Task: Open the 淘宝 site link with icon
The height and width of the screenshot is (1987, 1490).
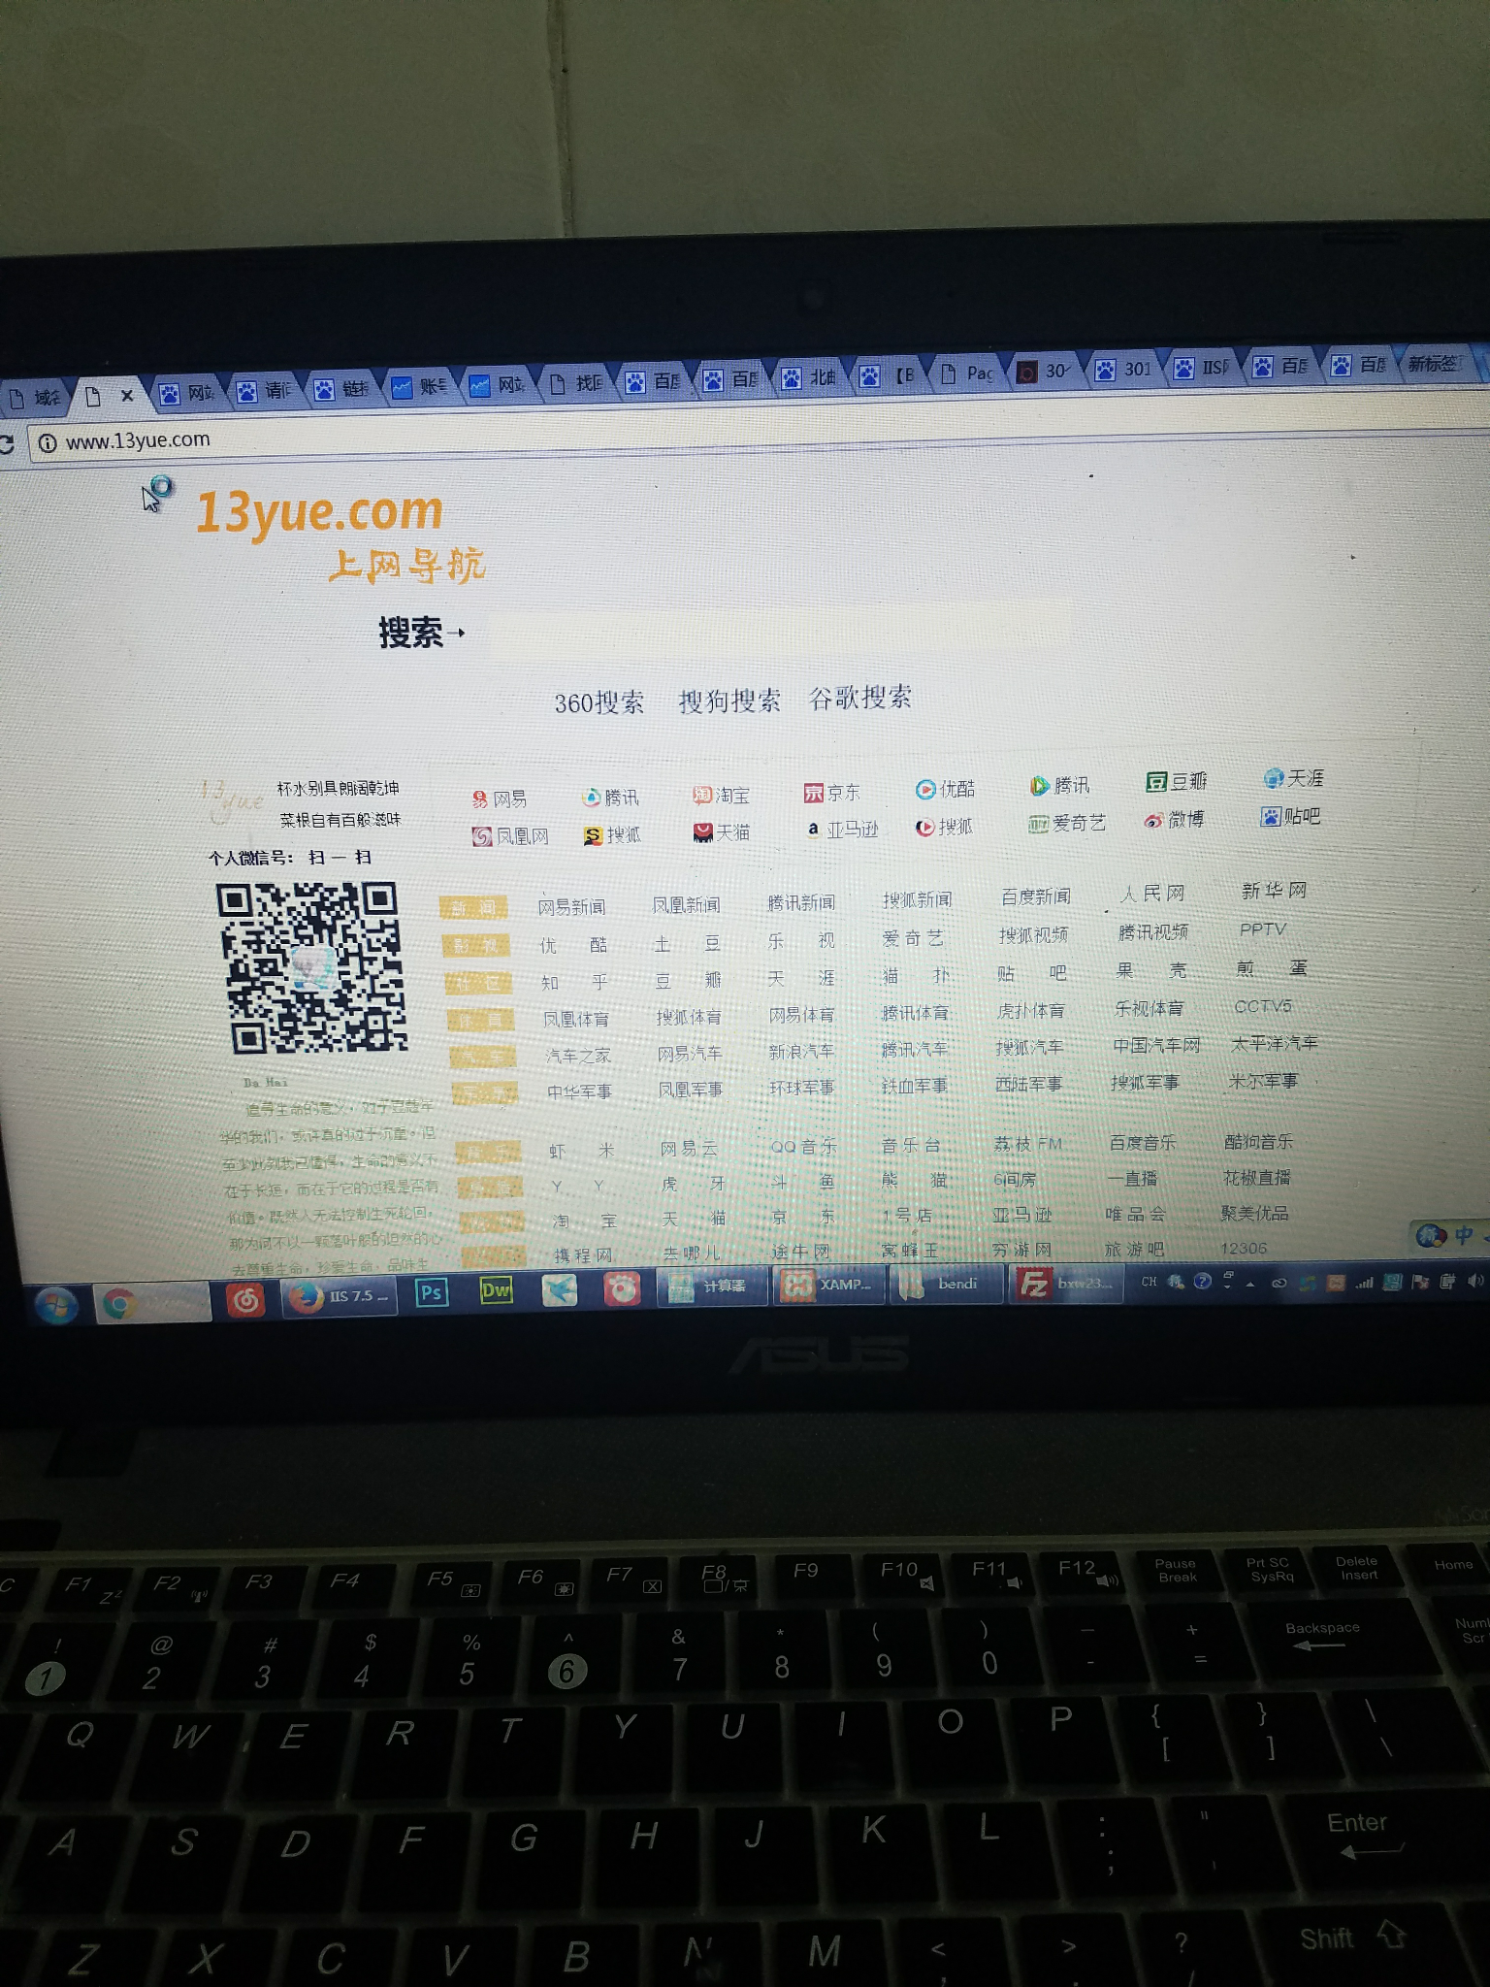Action: [x=721, y=796]
